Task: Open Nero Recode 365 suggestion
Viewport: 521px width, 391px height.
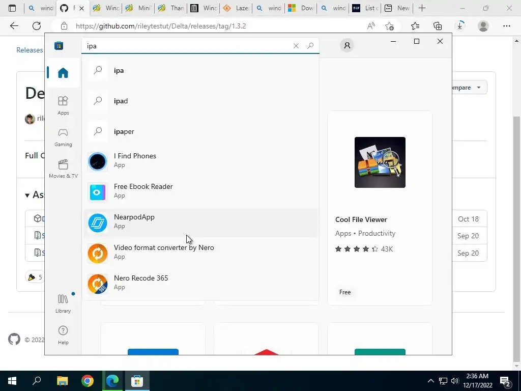Action: tap(200, 284)
